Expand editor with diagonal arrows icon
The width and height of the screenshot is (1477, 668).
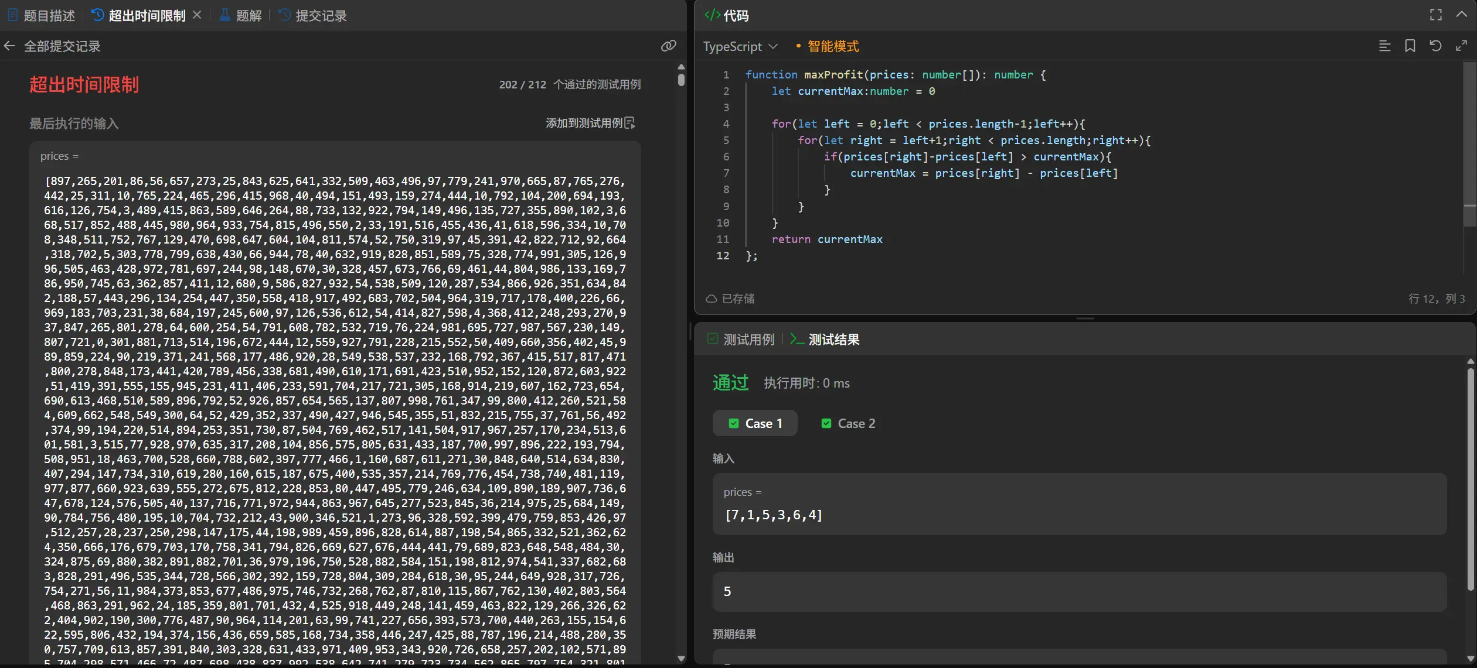click(x=1461, y=46)
